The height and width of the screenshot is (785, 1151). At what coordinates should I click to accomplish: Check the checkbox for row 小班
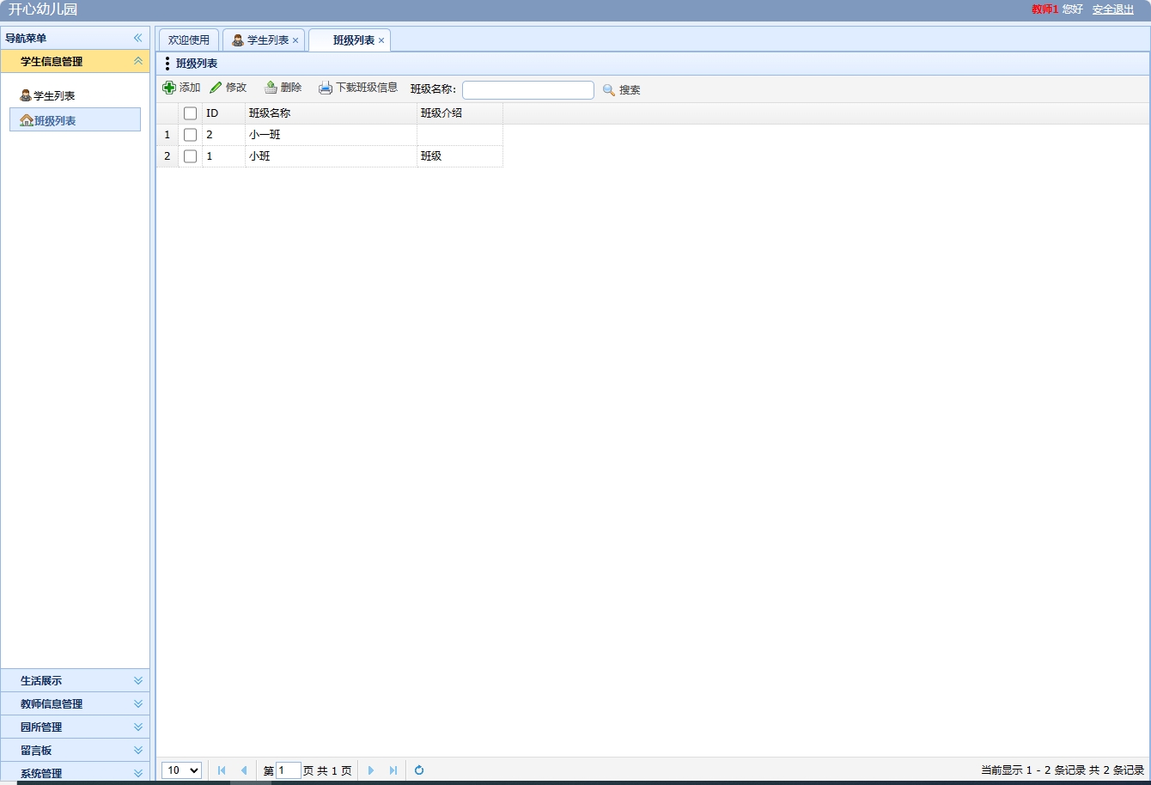tap(191, 156)
